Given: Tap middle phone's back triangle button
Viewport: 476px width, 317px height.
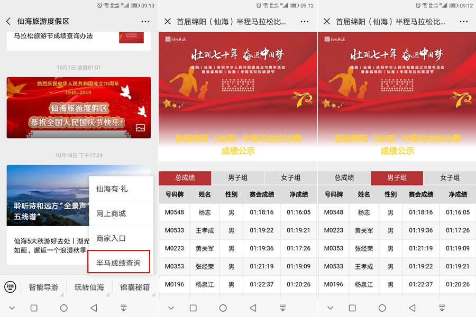Looking at the screenshot, I should [x=253, y=308].
